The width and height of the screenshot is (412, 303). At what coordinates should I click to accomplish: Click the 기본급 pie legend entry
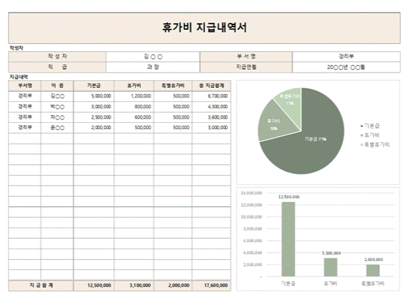[370, 126]
